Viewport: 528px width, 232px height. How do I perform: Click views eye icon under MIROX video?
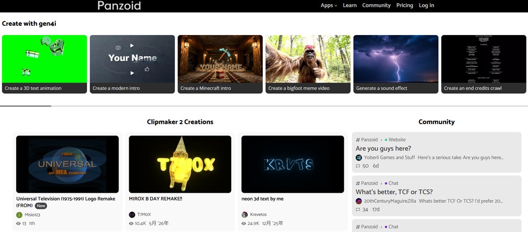[131, 224]
